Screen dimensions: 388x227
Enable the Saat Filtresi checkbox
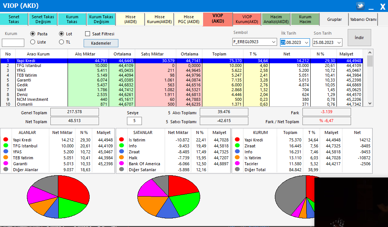[87, 34]
